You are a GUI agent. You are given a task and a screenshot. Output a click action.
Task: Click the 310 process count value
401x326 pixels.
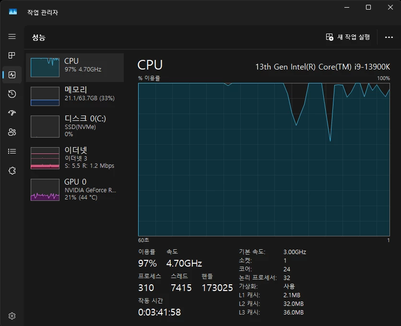[x=146, y=288]
